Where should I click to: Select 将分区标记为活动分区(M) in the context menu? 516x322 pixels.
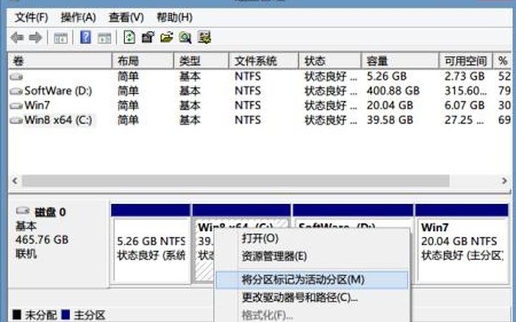coord(312,280)
